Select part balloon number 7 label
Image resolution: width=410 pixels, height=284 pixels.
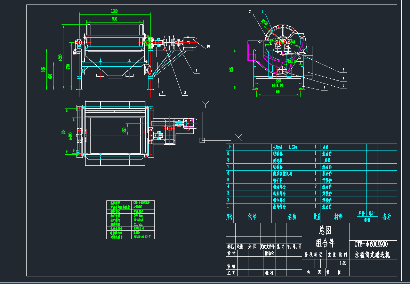tap(162, 93)
